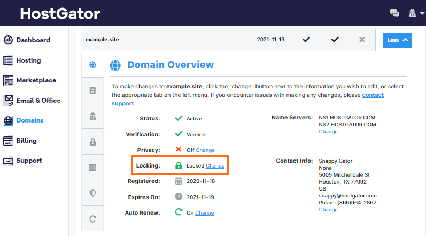Click the Email & Office envelope icon
This screenshot has width=426, height=236.
(8, 100)
